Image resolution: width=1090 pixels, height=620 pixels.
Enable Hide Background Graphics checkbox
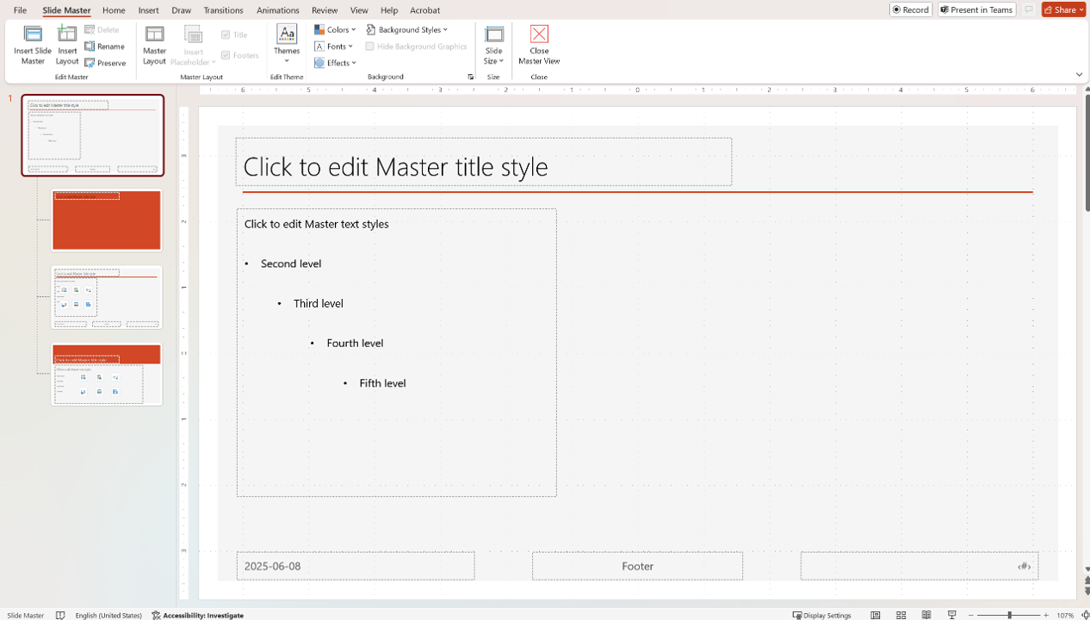(x=370, y=46)
